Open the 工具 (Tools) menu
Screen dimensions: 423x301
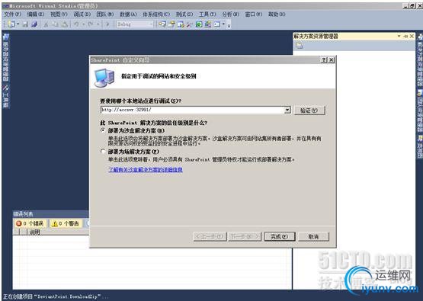tap(207, 14)
